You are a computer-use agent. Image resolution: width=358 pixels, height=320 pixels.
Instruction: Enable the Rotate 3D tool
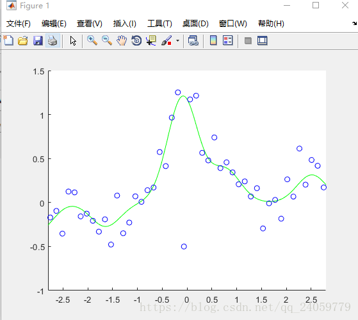136,40
